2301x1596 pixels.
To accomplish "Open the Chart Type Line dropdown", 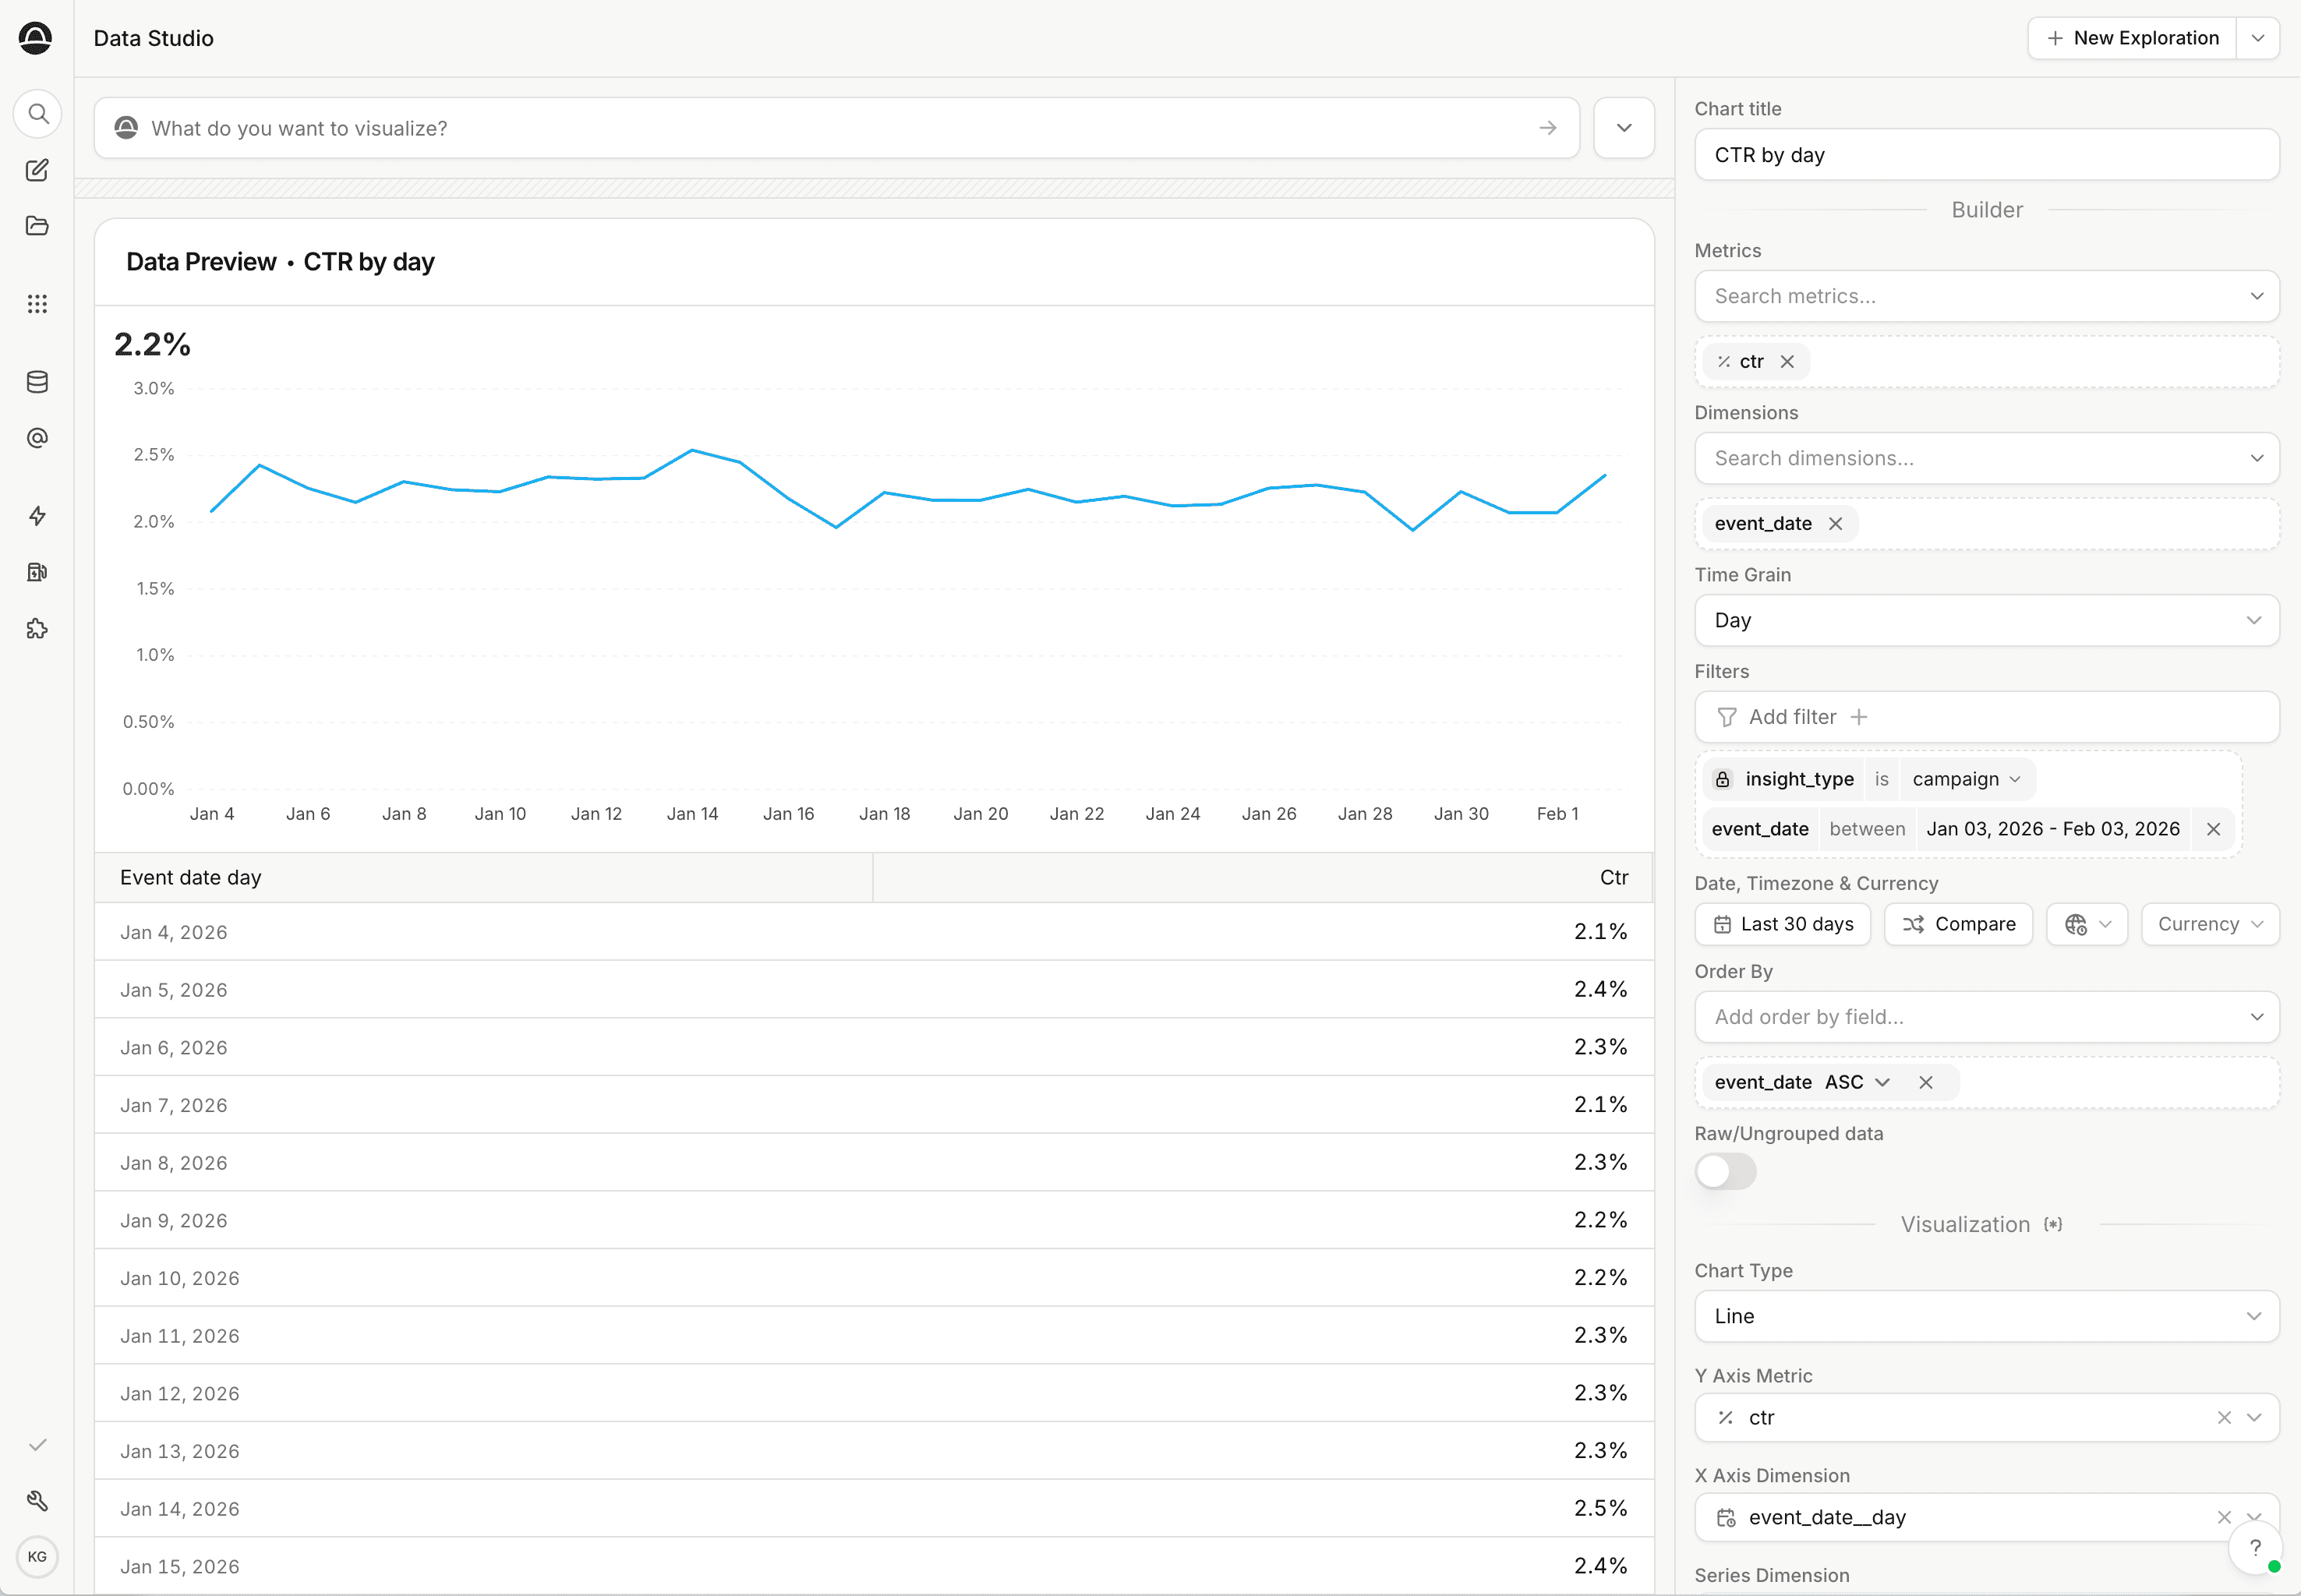I will pos(1986,1316).
